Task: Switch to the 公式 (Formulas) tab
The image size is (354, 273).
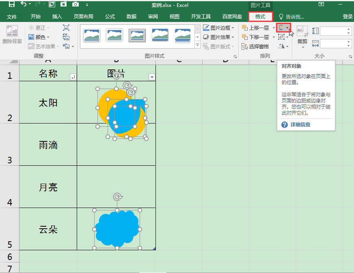Action: point(110,17)
